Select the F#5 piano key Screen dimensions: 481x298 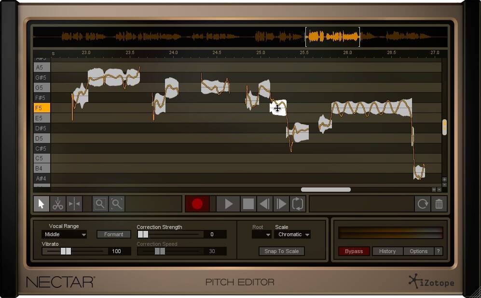tap(41, 98)
